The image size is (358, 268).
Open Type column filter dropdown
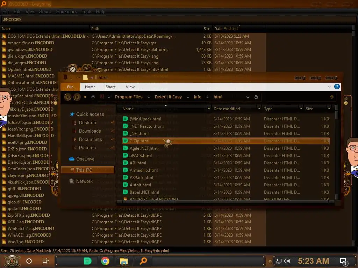click(301, 109)
